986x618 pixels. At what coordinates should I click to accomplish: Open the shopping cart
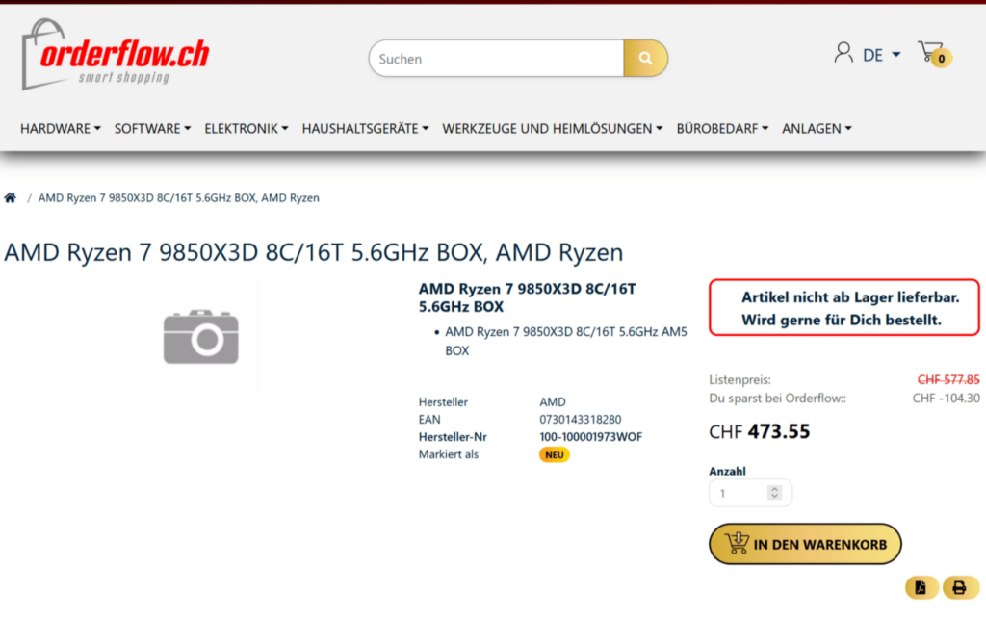coord(930,52)
